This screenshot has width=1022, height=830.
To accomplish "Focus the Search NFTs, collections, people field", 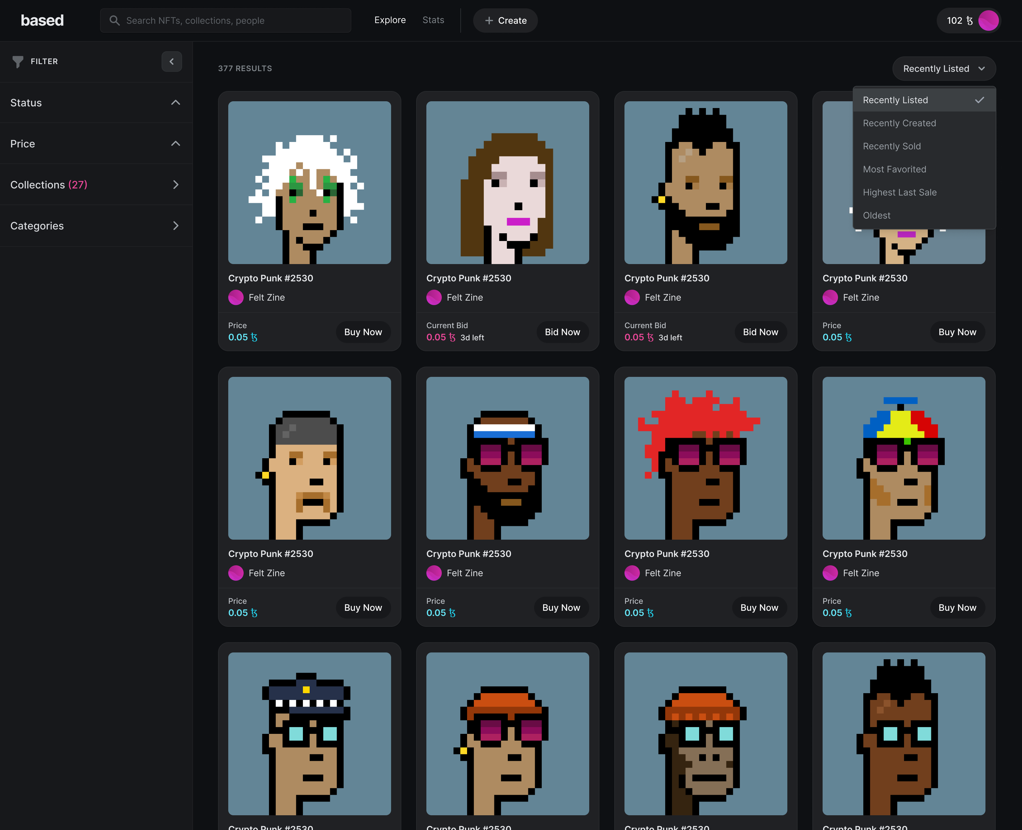I will coord(225,21).
